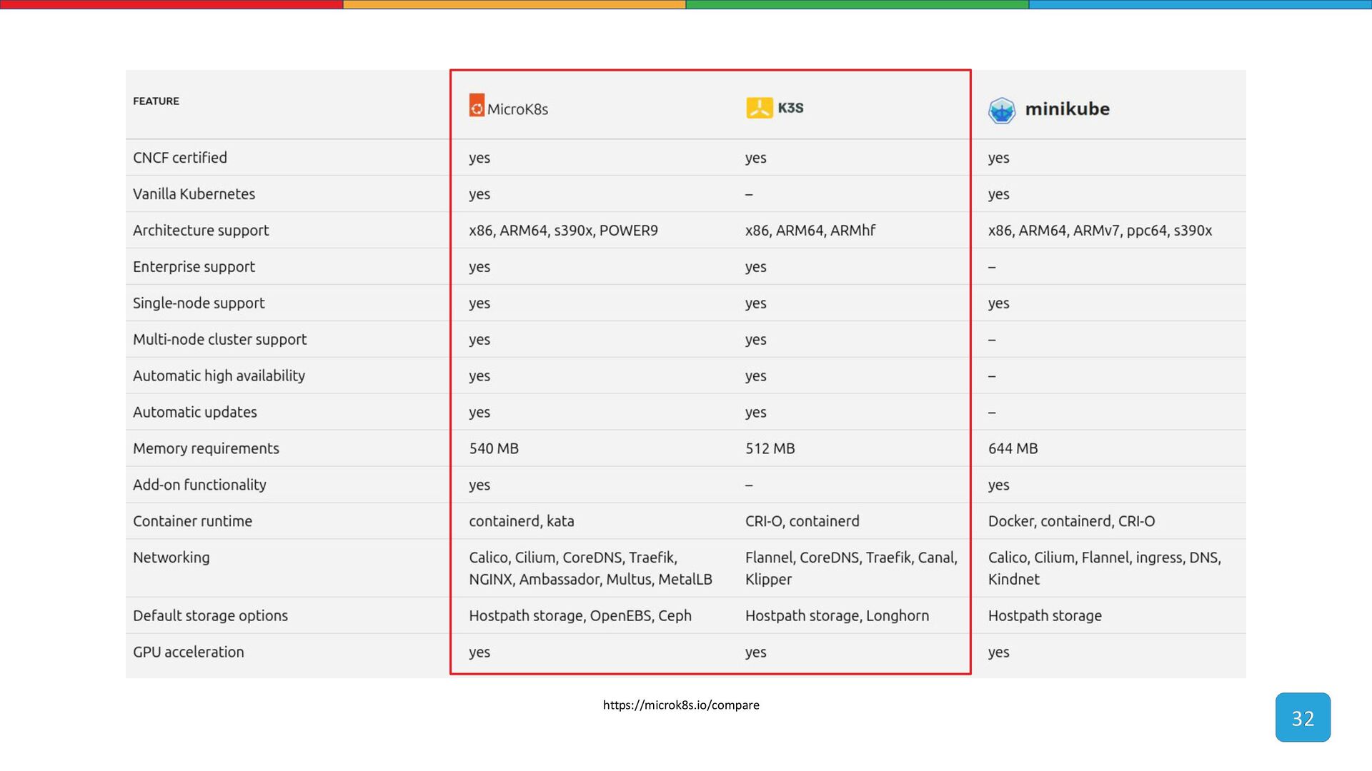
Task: Click minikube's 'Hostpath storage' cell
Action: click(x=1045, y=616)
